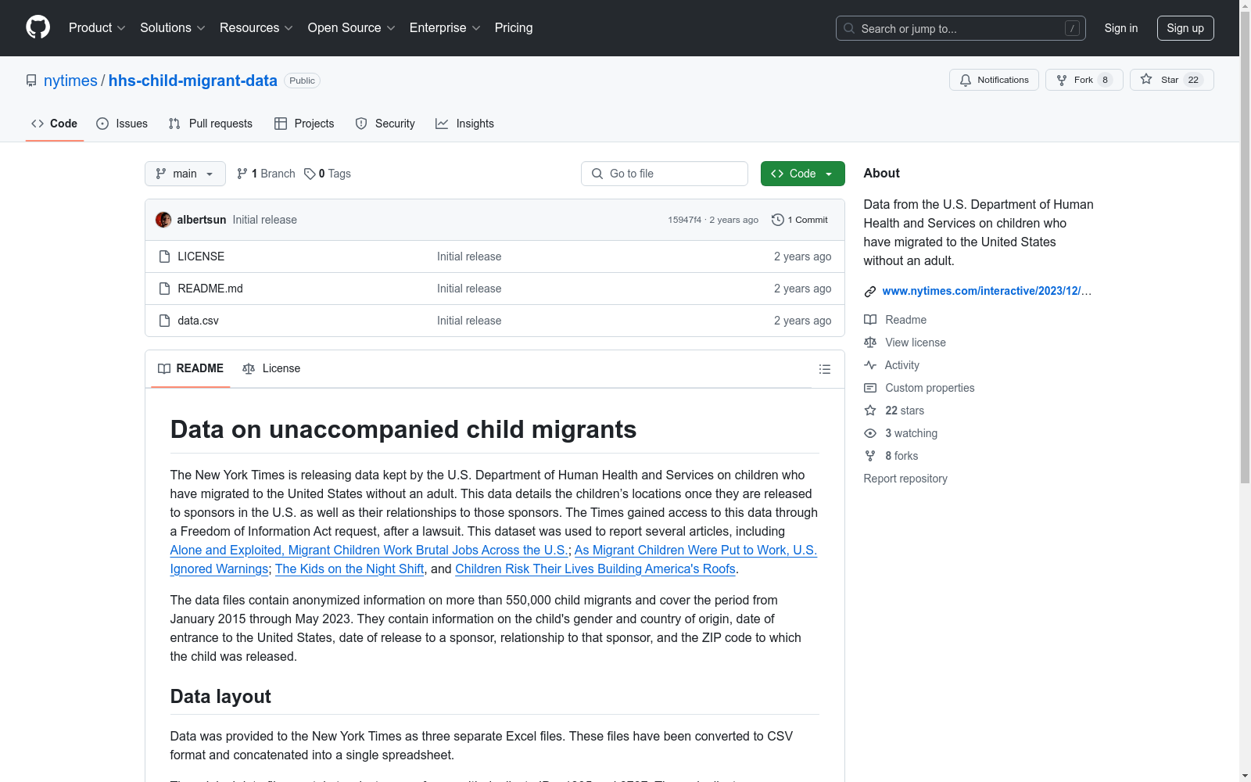Click the pulse icon beside Activity
This screenshot has height=782, width=1251.
(870, 365)
